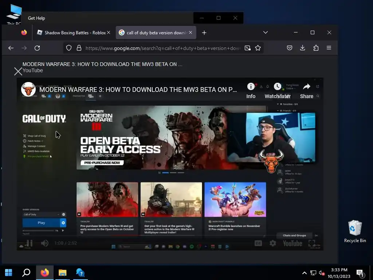
Task: Open the Firefox hamburger application menu
Action: [x=329, y=48]
